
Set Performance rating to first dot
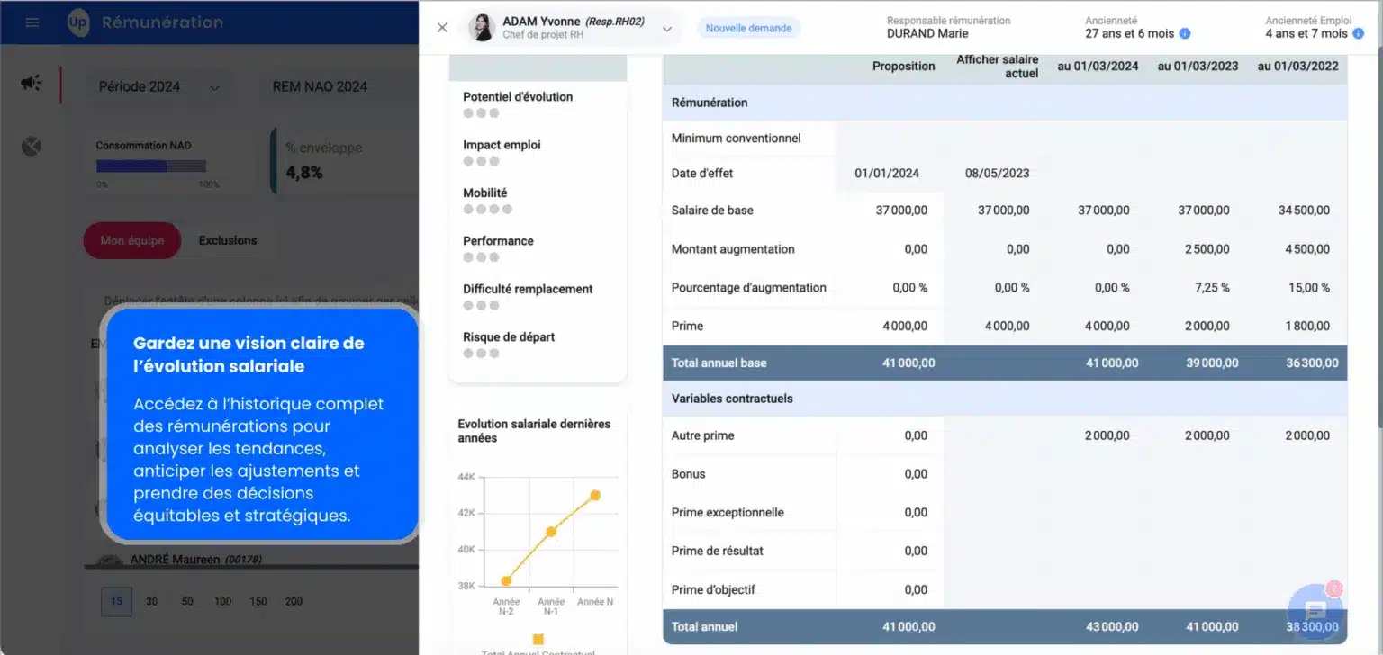468,257
